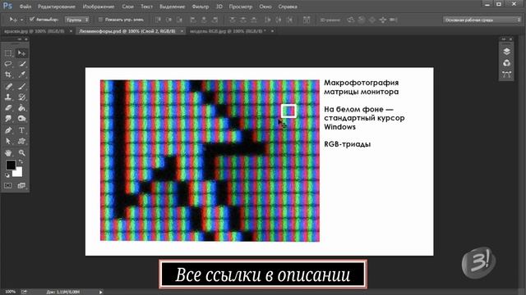Select the Quick Selection tool

(x=22, y=64)
